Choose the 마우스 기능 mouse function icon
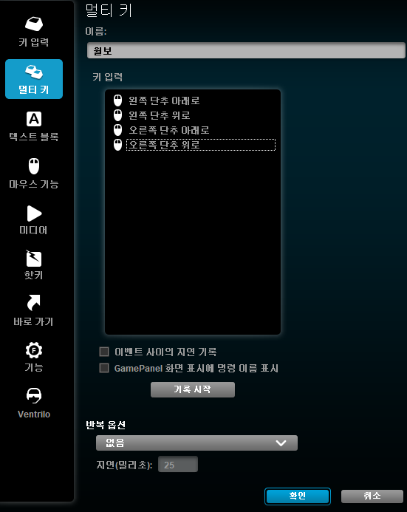407x512 pixels. [x=34, y=166]
